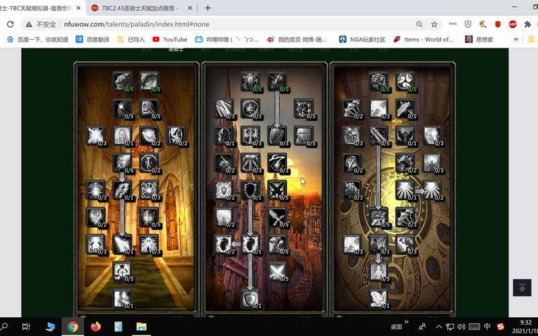Select Redoubt talent in Protection tree
Viewport: 538px width, 336px height.
[x=277, y=81]
